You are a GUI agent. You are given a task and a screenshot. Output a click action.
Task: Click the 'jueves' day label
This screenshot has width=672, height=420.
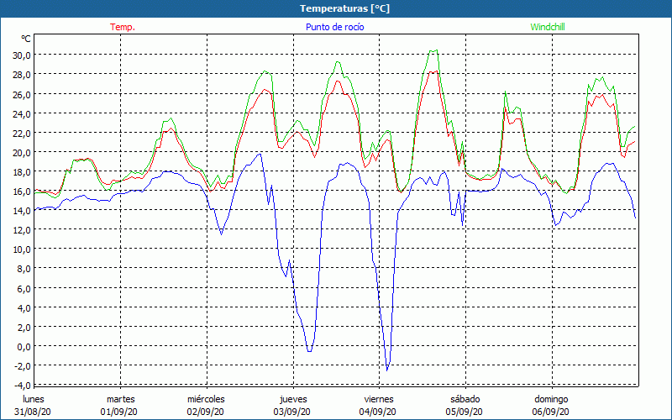point(293,399)
